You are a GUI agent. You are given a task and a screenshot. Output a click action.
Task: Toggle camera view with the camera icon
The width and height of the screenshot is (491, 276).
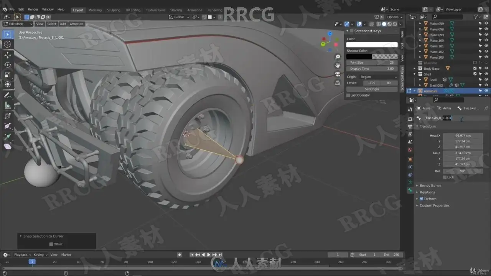338,74
